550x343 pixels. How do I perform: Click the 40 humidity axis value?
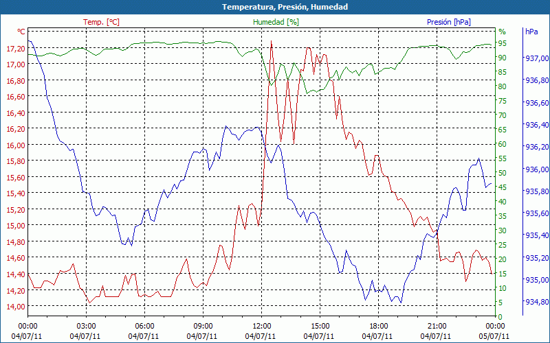coord(503,202)
